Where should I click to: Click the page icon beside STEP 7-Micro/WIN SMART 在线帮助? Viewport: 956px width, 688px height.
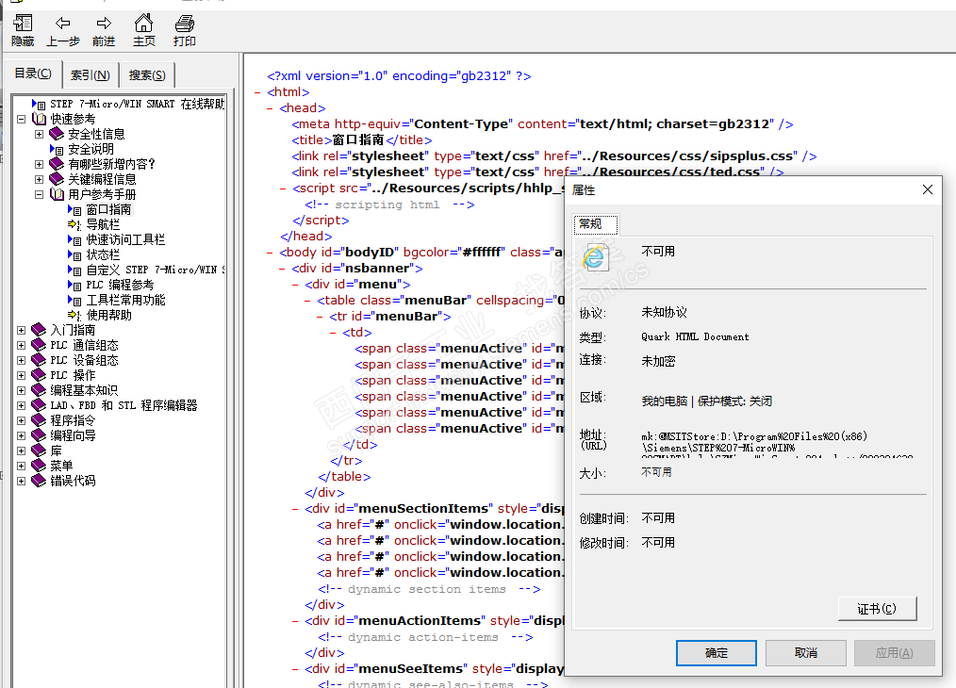point(39,105)
